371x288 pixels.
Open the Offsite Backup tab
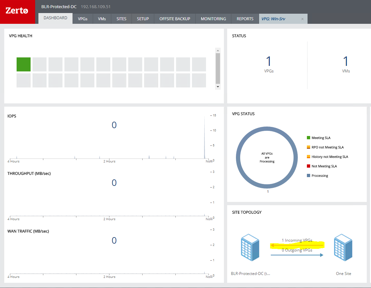[x=175, y=19]
